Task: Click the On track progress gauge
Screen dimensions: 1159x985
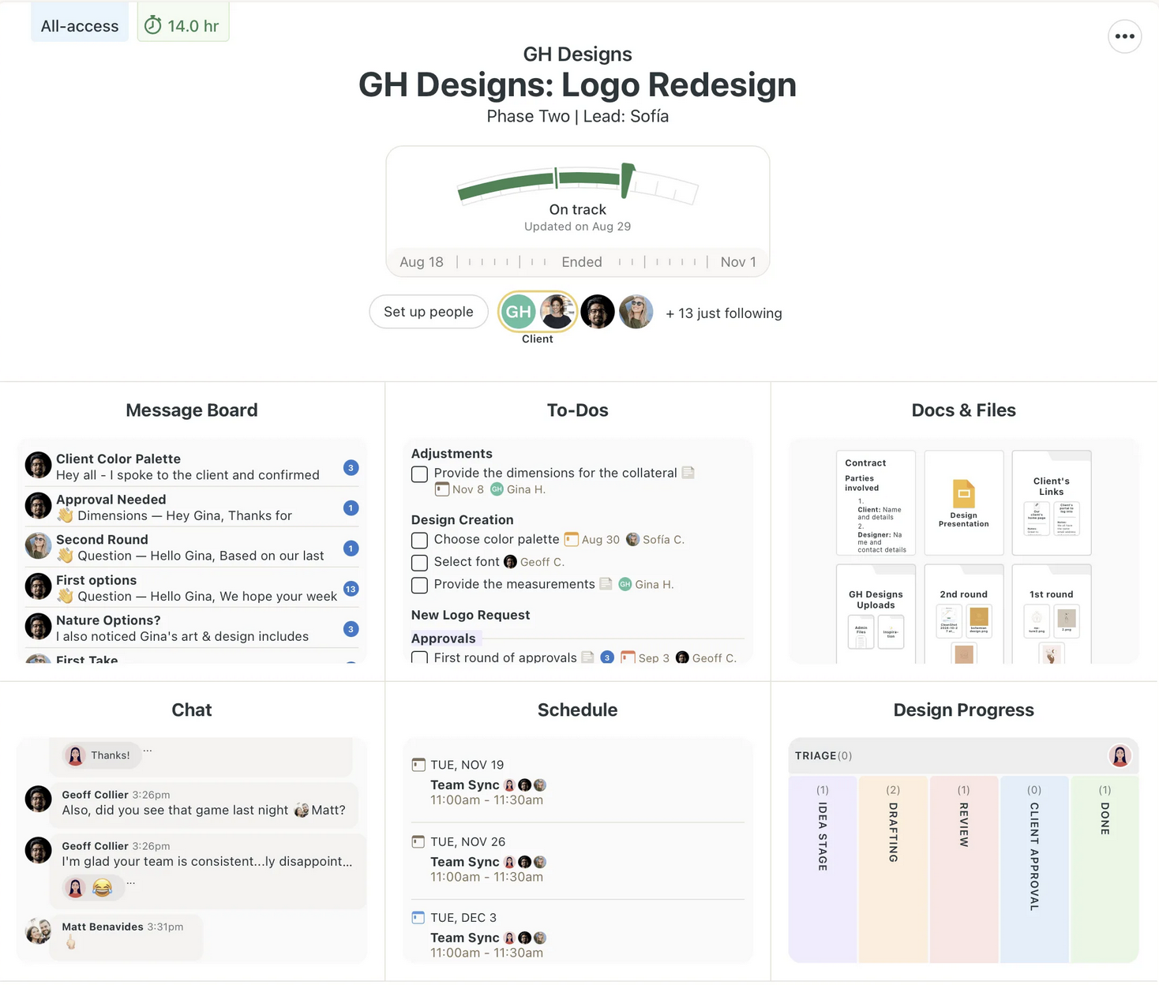Action: (578, 185)
